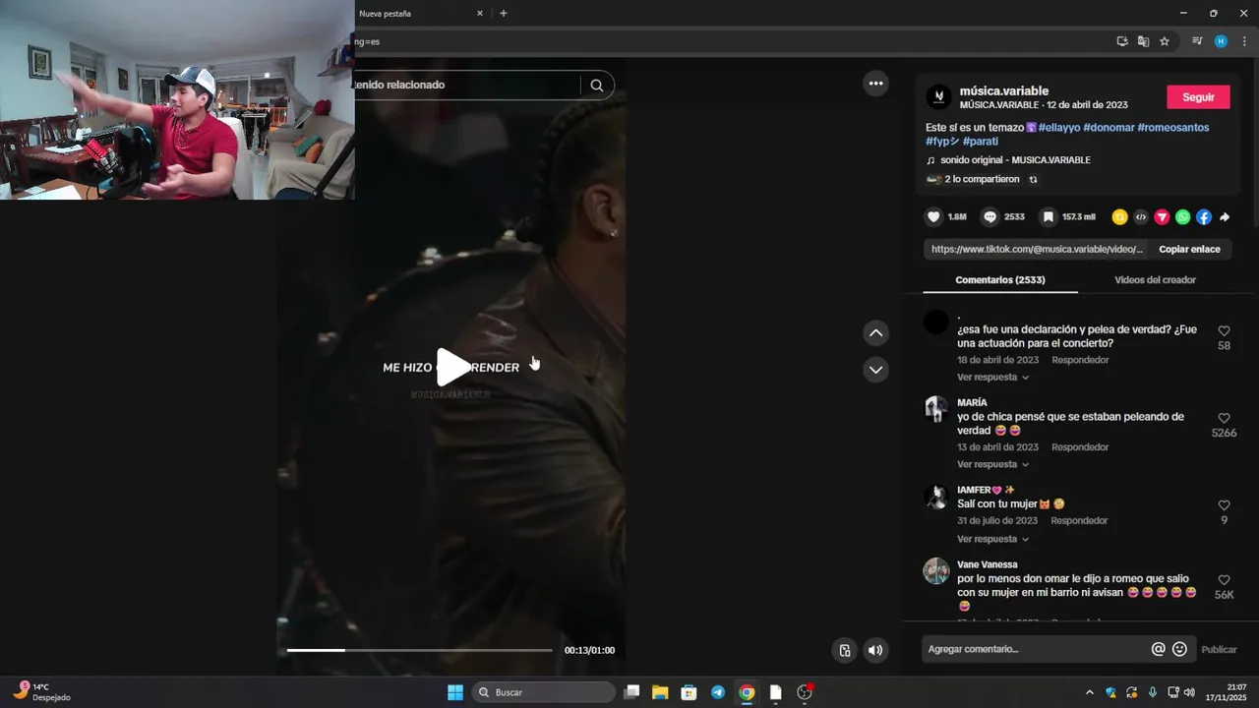Switch to Videos del creador tab
Image resolution: width=1259 pixels, height=708 pixels.
click(x=1155, y=280)
